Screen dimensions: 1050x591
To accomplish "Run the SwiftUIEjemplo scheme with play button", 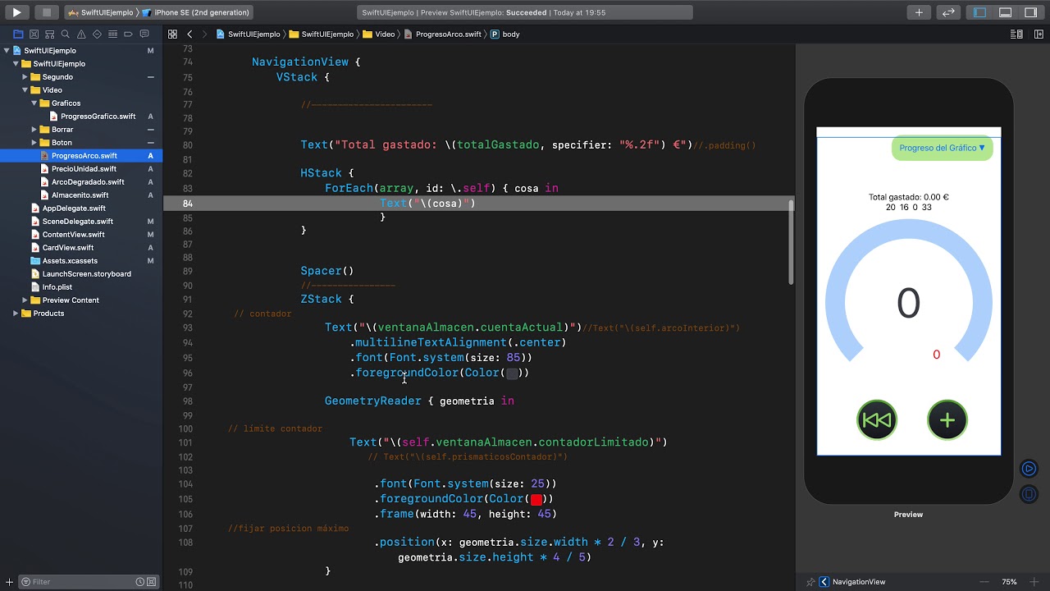I will (x=16, y=12).
